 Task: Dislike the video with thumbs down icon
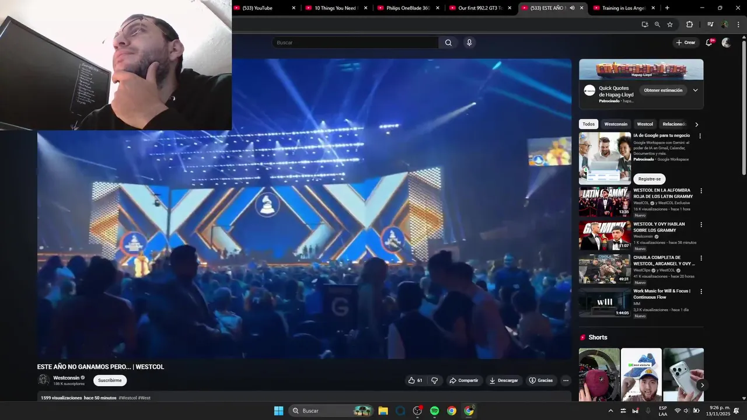[434, 380]
